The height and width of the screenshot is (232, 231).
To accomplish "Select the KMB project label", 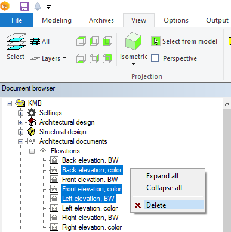I will [35, 103].
